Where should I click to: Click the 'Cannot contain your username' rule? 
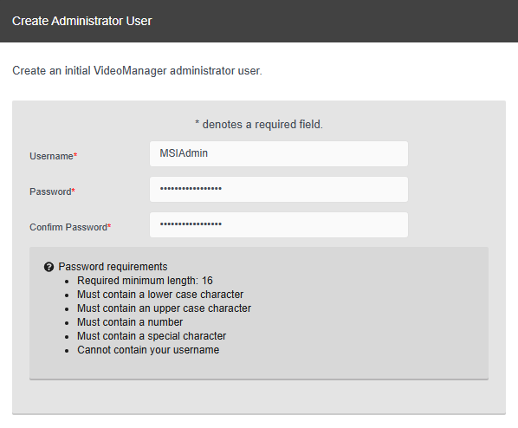coord(148,350)
